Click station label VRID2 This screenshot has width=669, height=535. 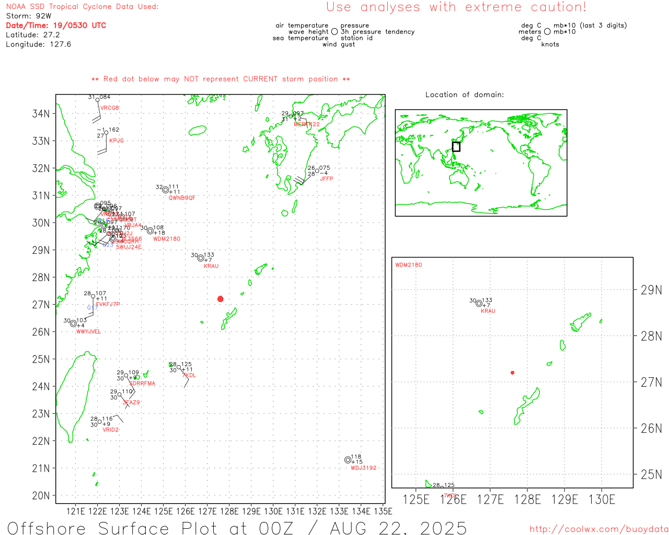[x=111, y=430]
